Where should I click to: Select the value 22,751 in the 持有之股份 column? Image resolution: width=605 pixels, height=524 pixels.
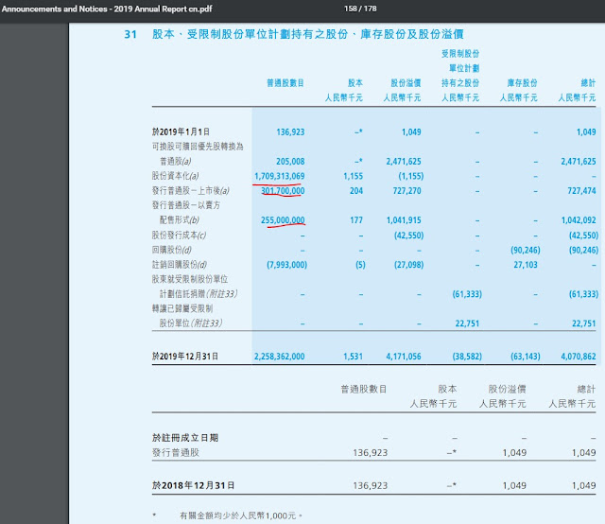pos(467,323)
